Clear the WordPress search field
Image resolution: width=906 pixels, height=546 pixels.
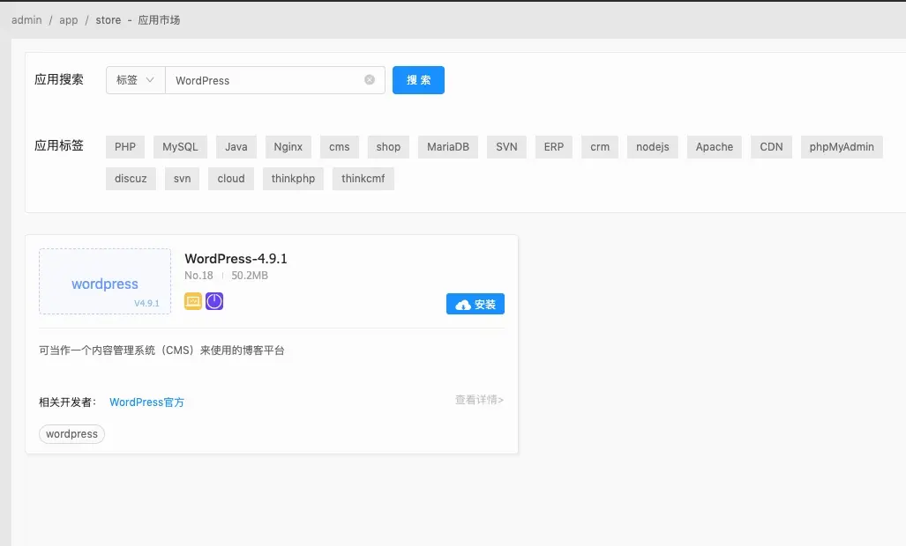point(370,80)
